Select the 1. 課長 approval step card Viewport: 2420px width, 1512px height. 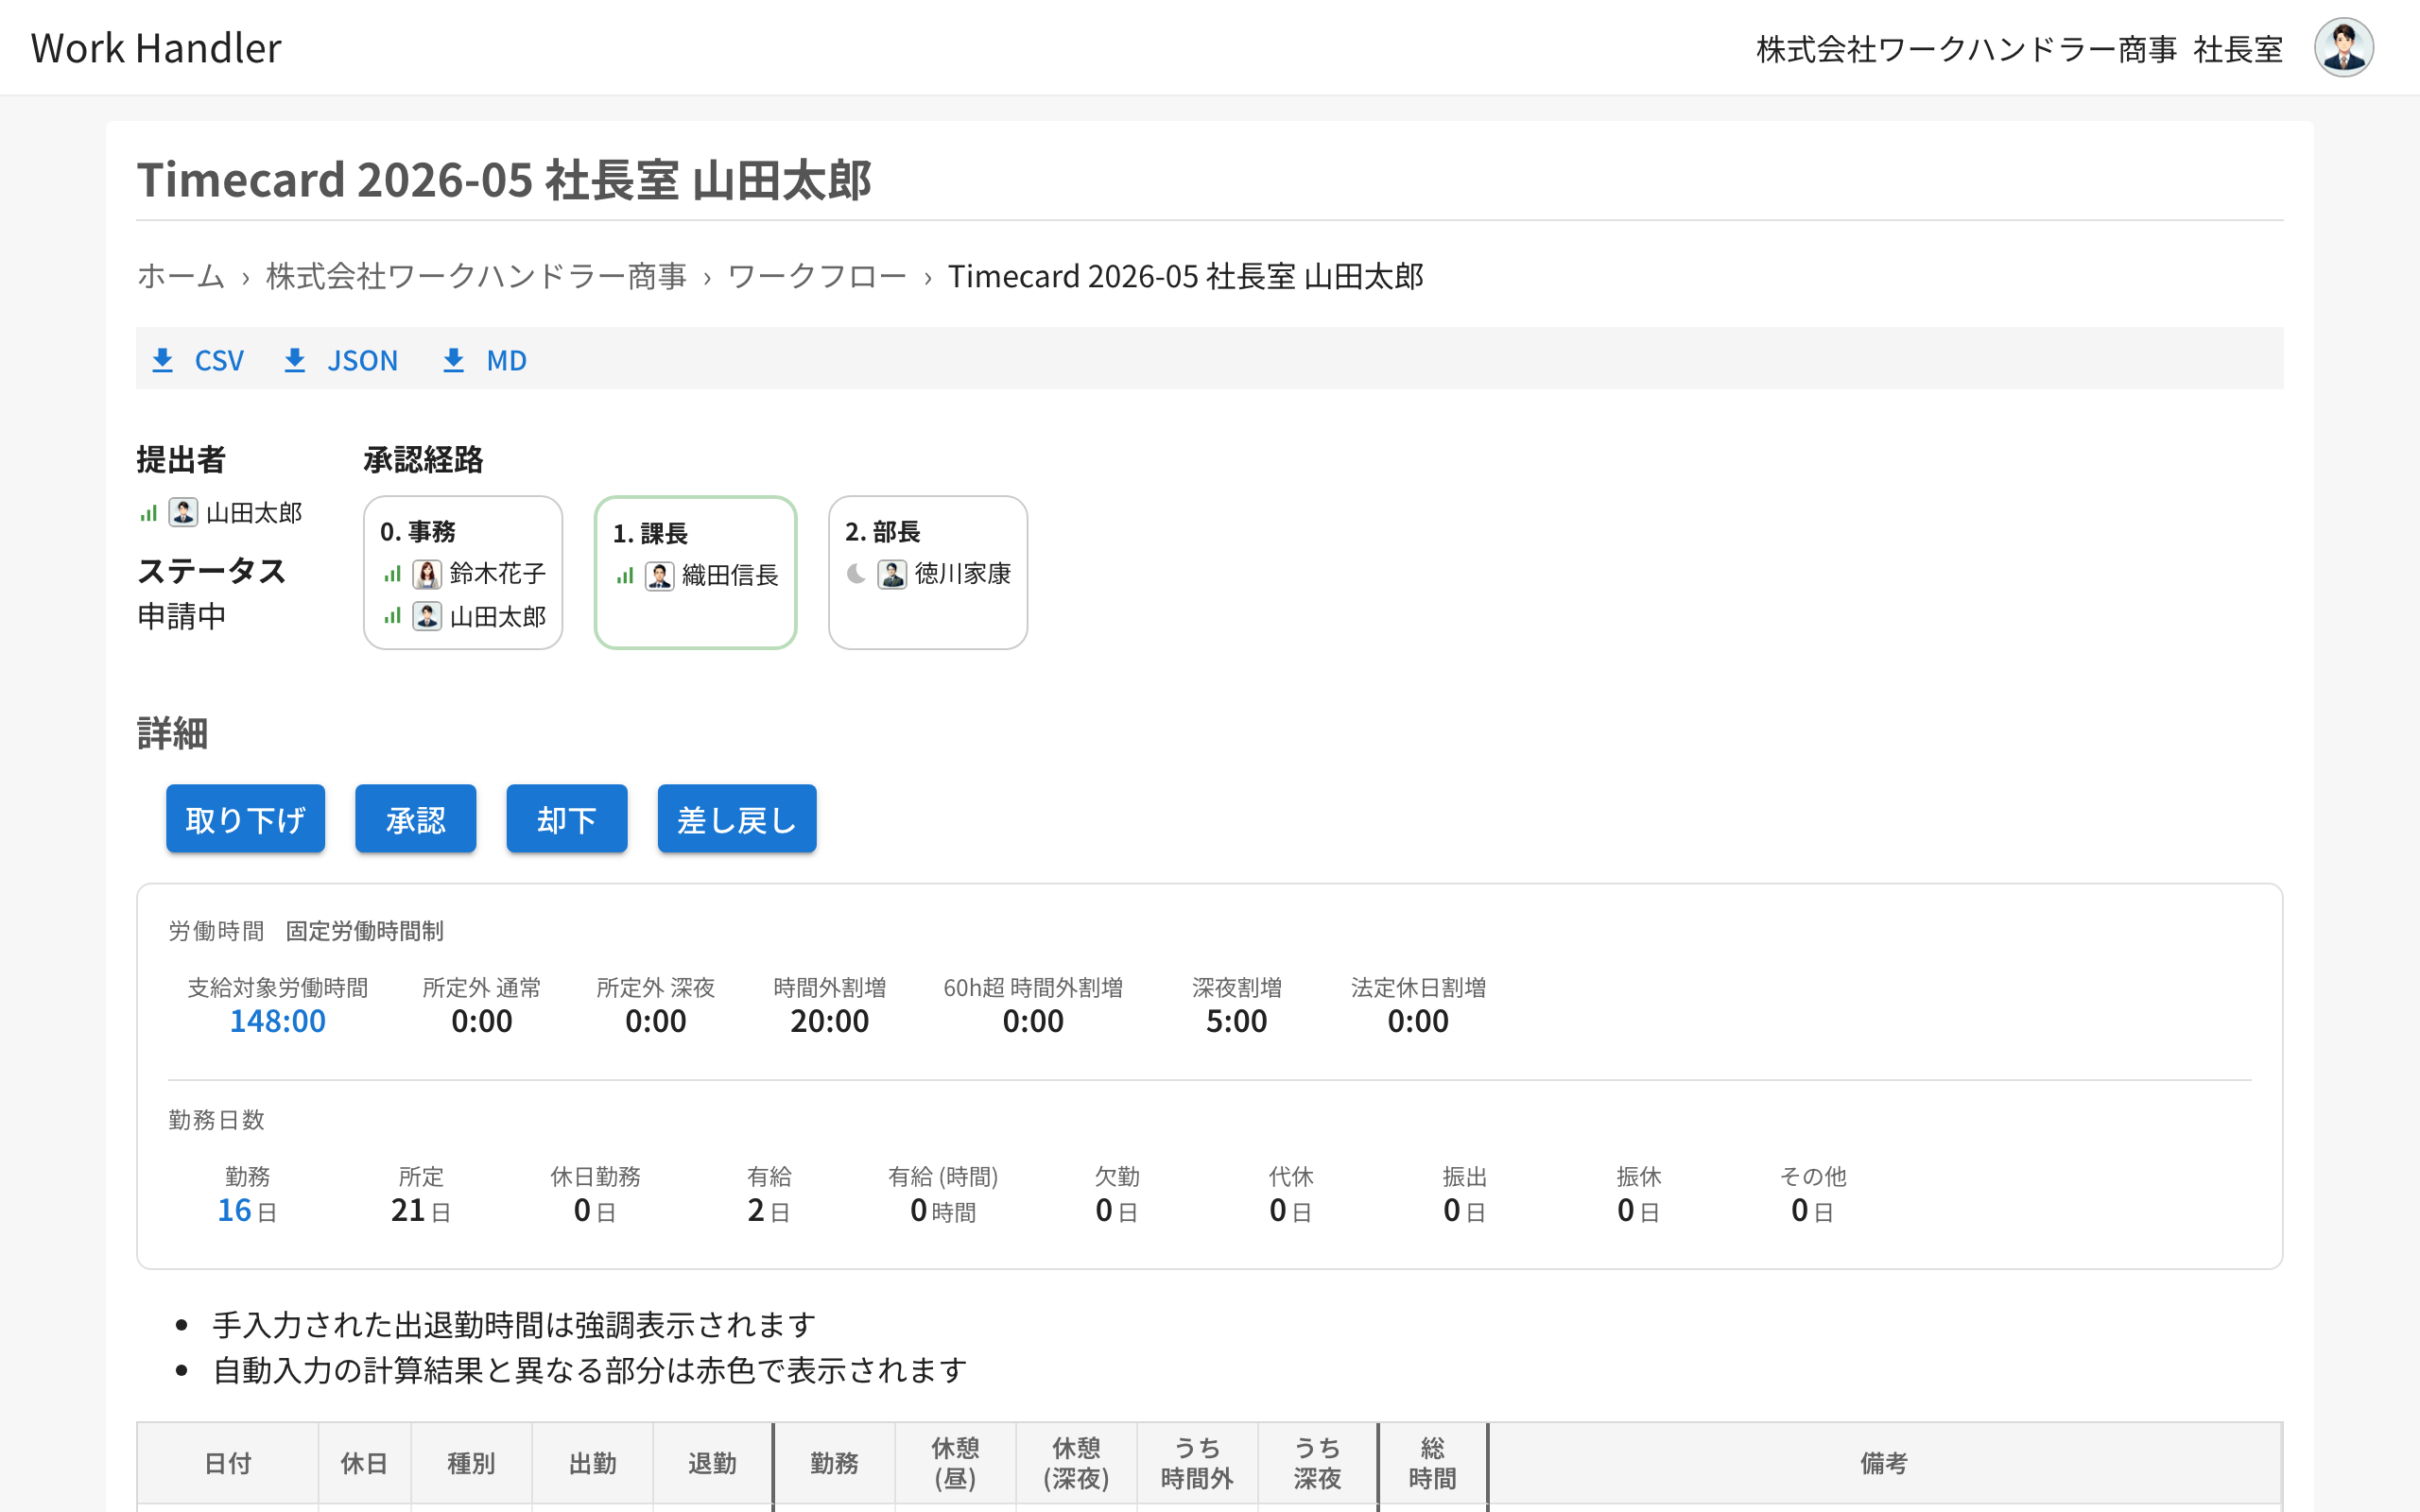point(695,572)
